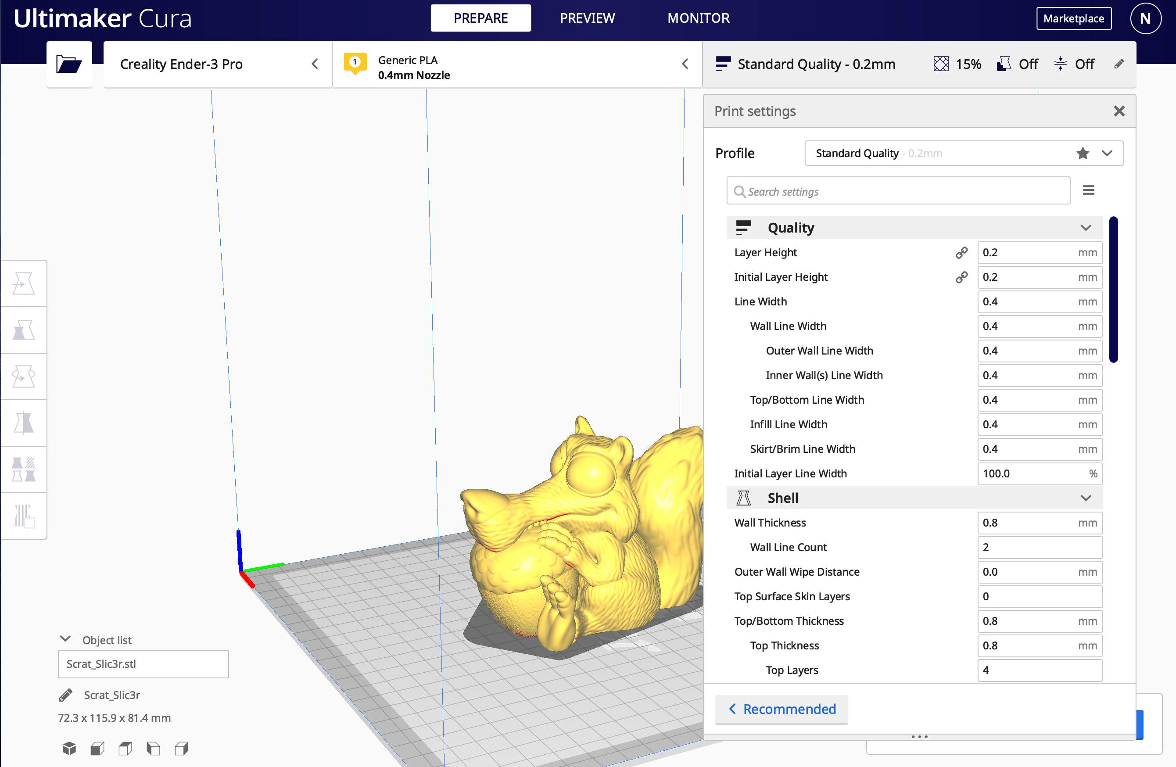Viewport: 1176px width, 767px height.
Task: Open the Profile dropdown chevron
Action: pos(1107,153)
